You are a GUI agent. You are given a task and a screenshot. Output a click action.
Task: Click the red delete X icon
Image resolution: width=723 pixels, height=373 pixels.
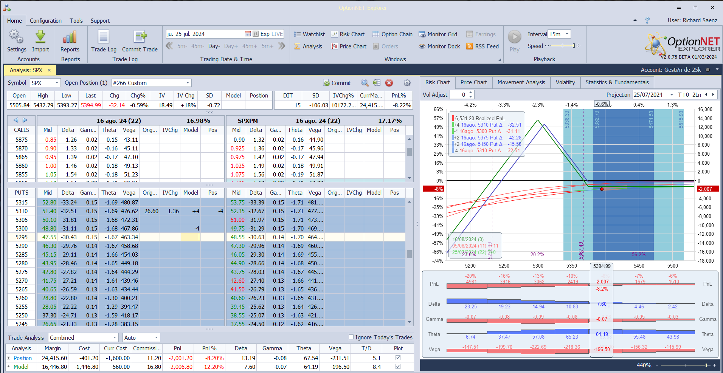point(389,83)
